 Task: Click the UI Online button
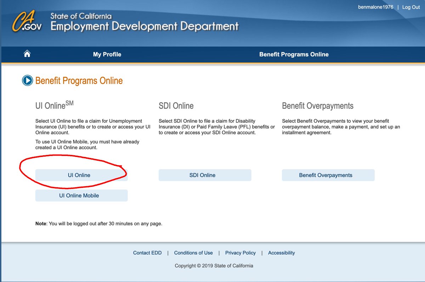[81, 175]
